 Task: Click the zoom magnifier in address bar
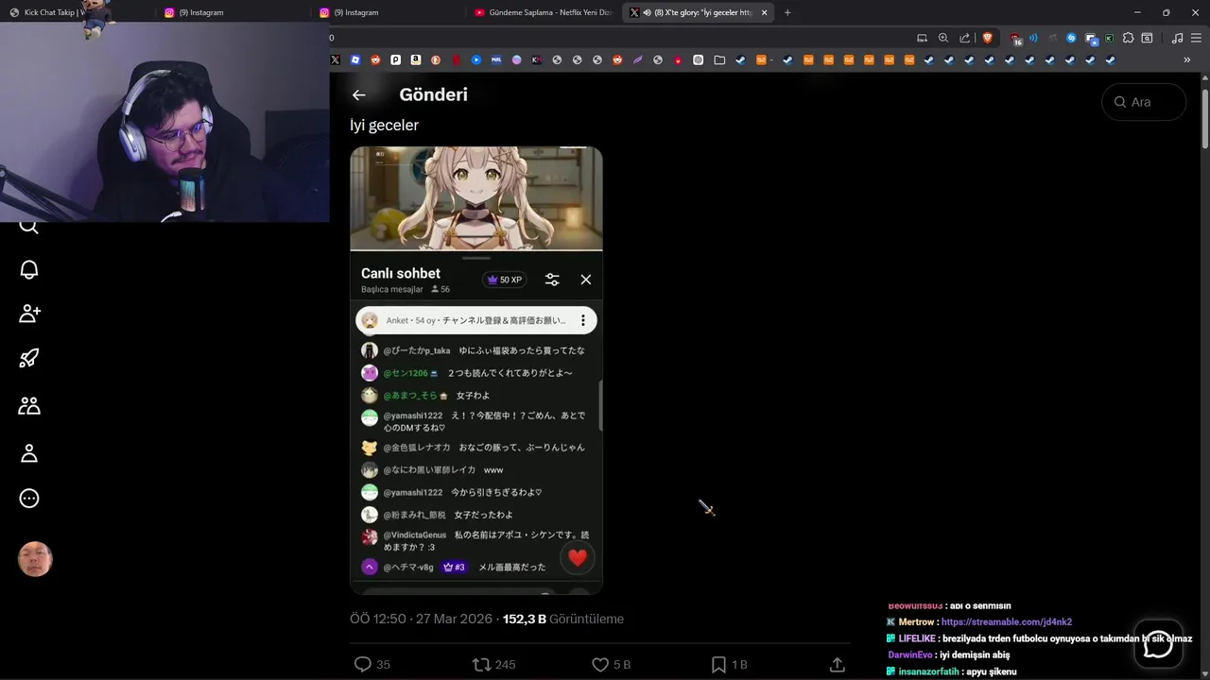(x=943, y=38)
